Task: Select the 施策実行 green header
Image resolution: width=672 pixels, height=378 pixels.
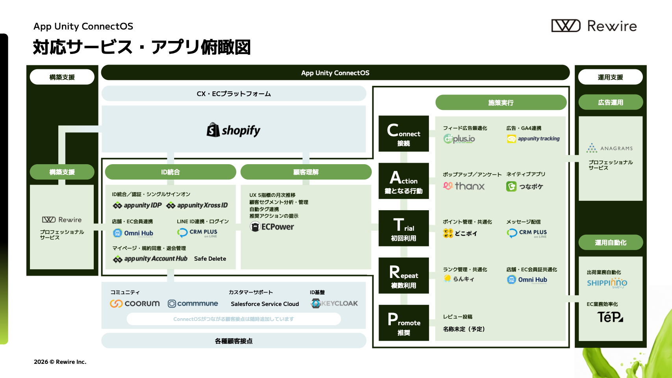Action: (x=501, y=102)
